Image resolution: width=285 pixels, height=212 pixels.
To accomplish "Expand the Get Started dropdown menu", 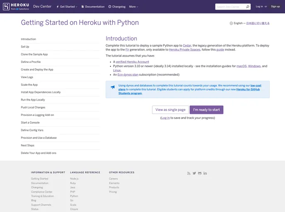I will pos(67,7).
